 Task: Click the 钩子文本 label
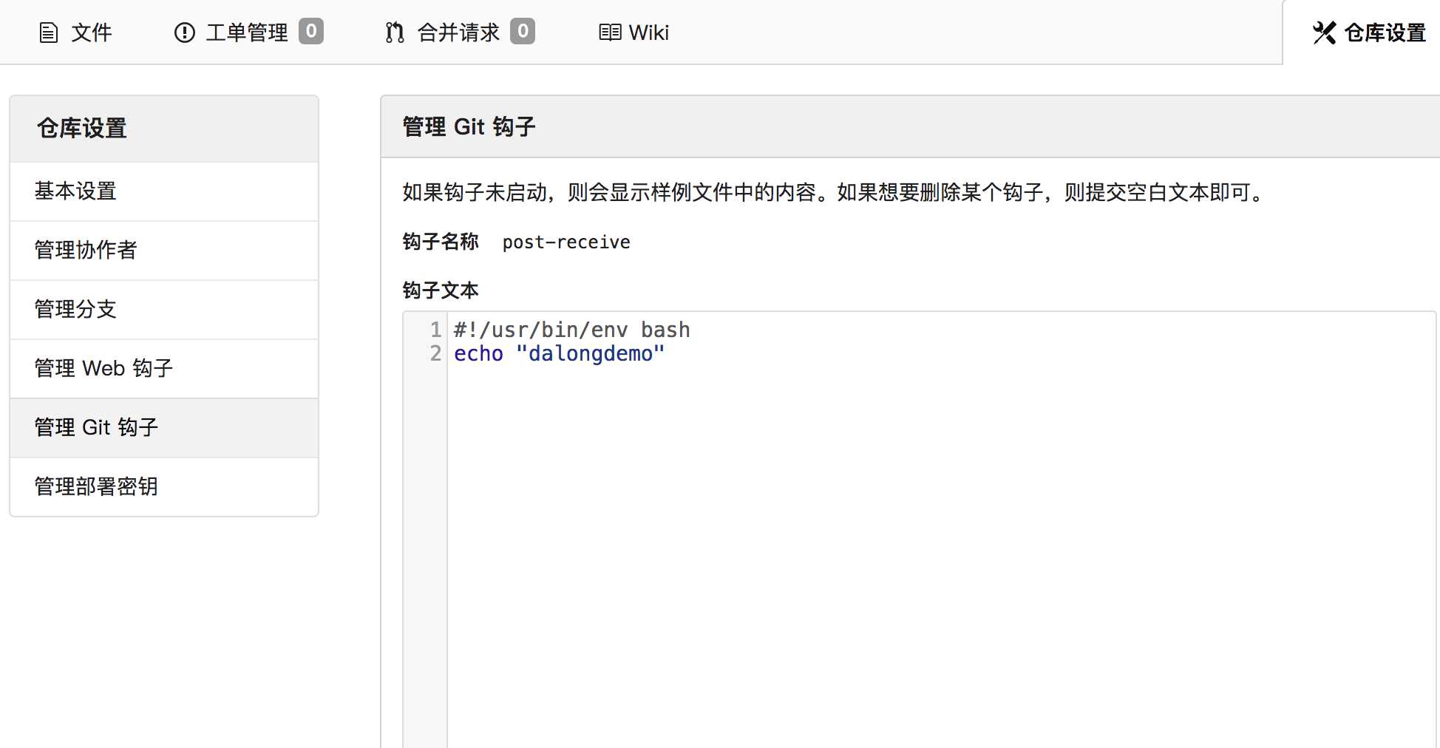click(x=441, y=290)
